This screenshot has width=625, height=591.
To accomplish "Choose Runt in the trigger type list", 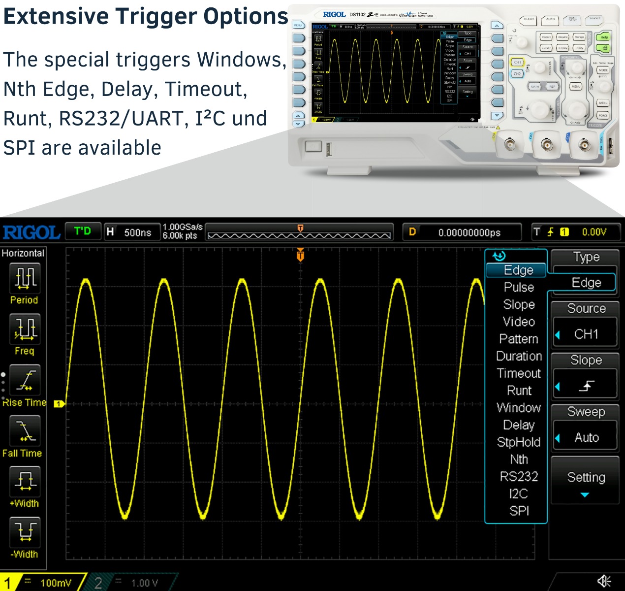I will pyautogui.click(x=519, y=391).
